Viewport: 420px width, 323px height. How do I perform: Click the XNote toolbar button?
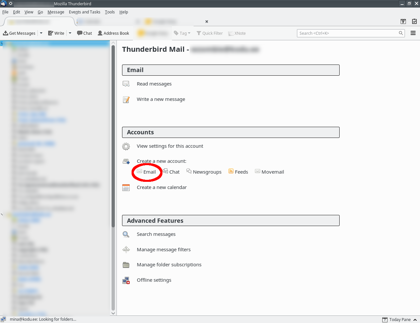click(237, 33)
